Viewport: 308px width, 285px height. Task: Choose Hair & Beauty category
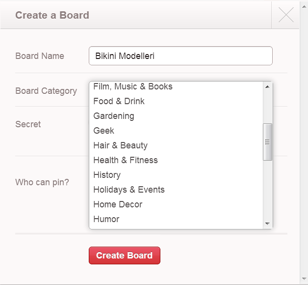[x=121, y=145]
